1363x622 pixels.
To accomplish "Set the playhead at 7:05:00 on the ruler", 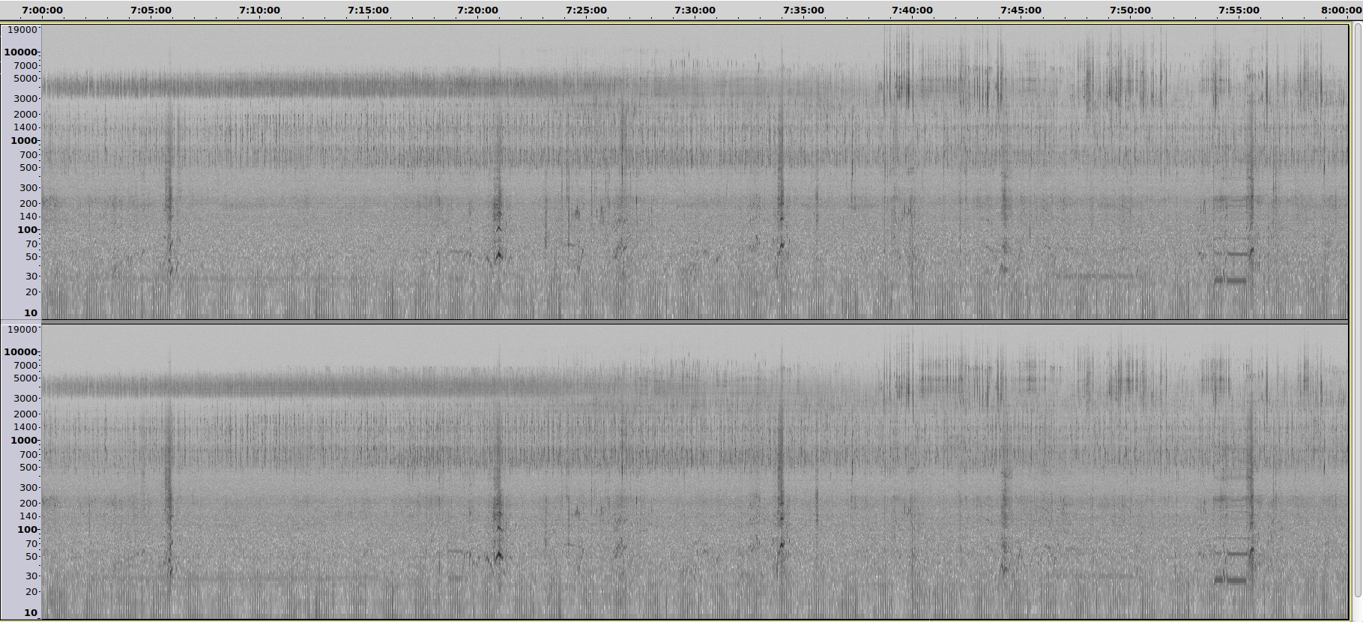I will pyautogui.click(x=151, y=10).
